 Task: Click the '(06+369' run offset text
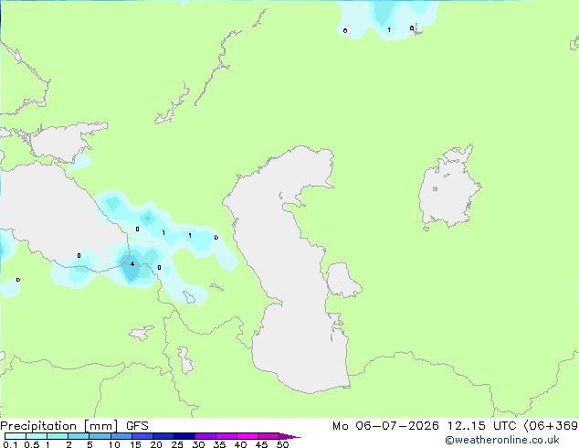(551, 426)
